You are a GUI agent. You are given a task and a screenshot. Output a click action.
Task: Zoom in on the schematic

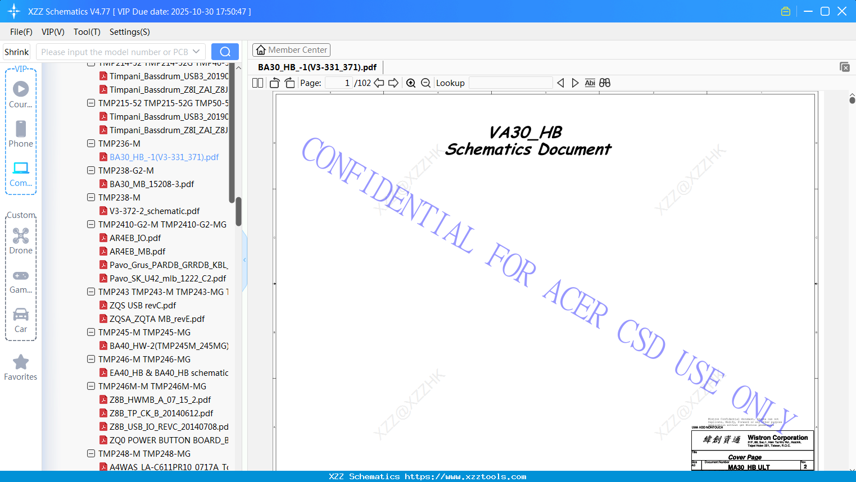[x=411, y=83]
